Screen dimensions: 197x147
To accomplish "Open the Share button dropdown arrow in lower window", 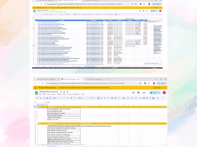I will point(160,93).
